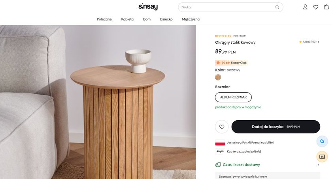Click the PayPo logo
Image resolution: width=332 pixels, height=179 pixels.
point(220,151)
